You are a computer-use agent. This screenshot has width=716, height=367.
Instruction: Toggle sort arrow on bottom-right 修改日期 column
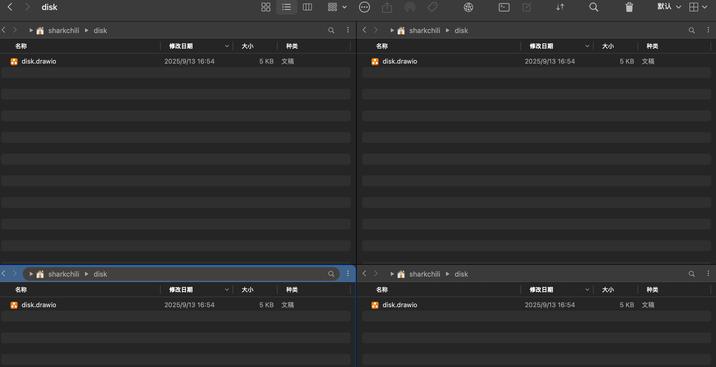[587, 290]
